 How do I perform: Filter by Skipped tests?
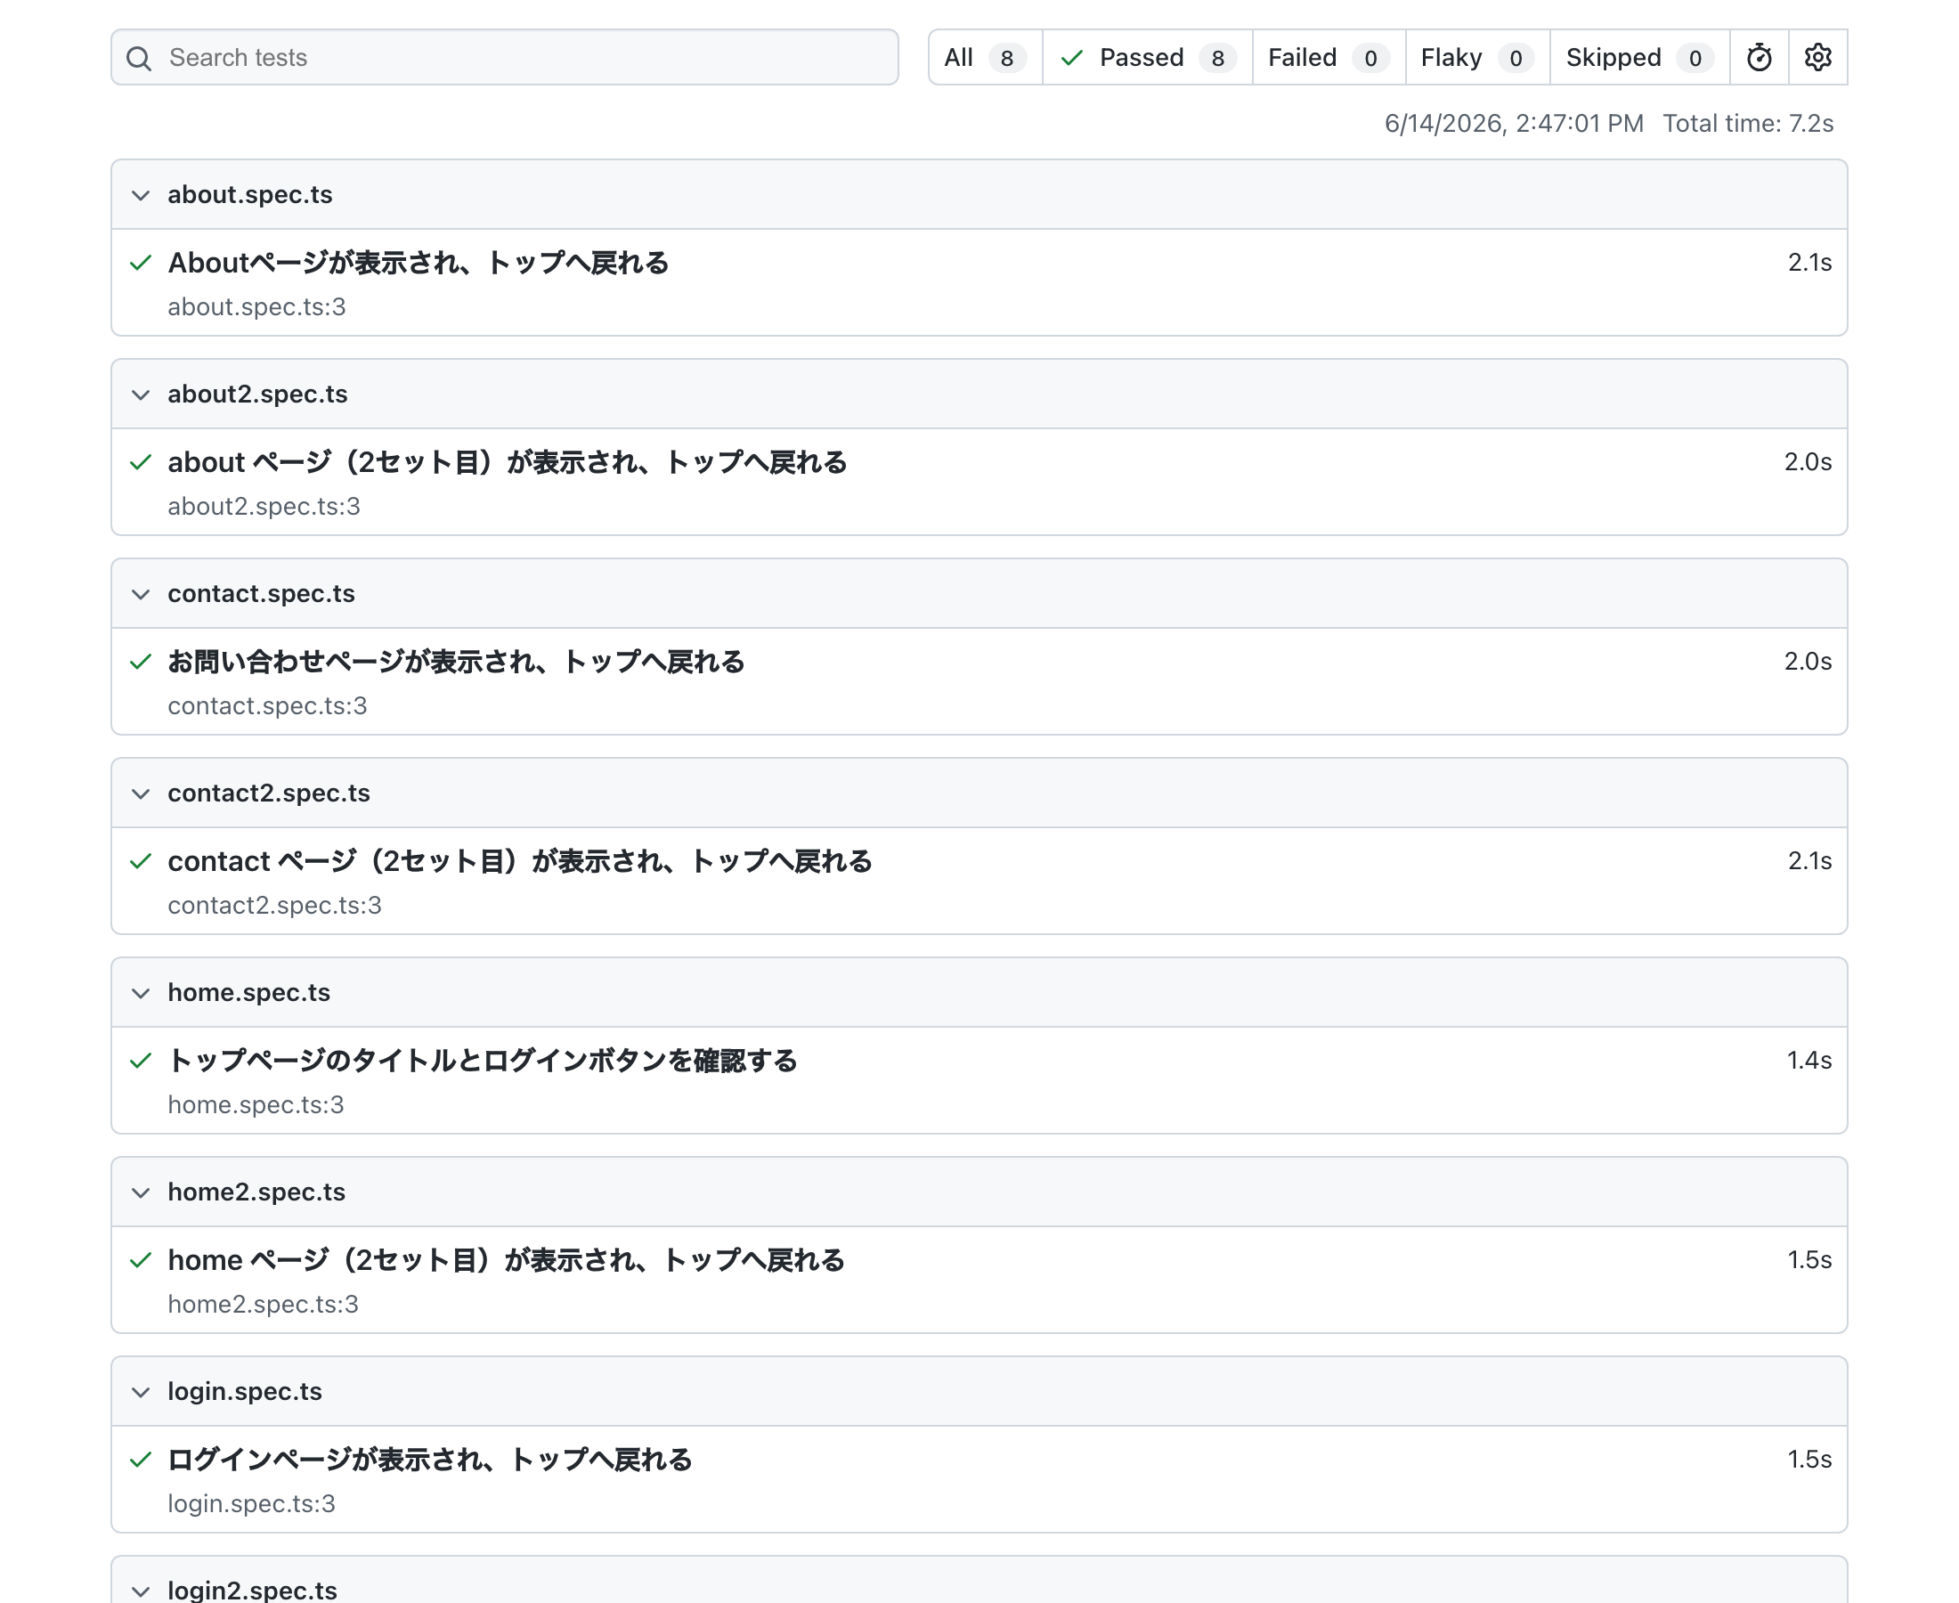click(x=1639, y=57)
